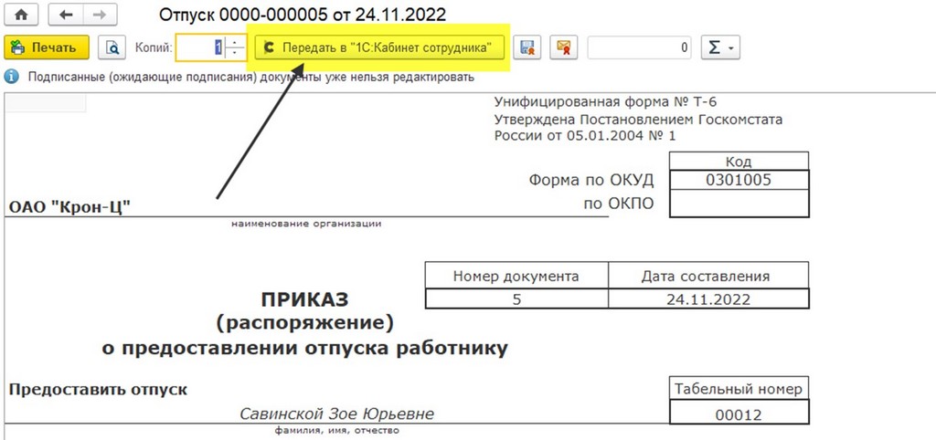Click the Номер документа header cell

click(x=517, y=276)
